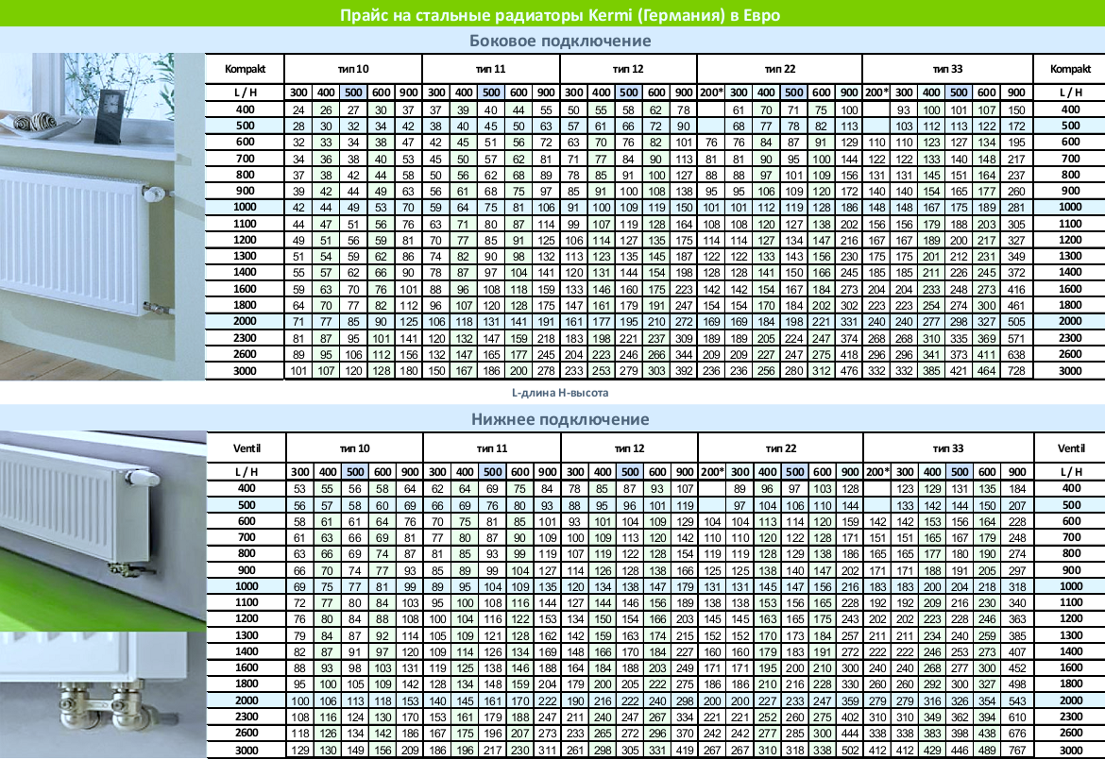Screen dimensions: 1105x760
Task: Click the left 'Ventil' table header
Action: pos(246,448)
